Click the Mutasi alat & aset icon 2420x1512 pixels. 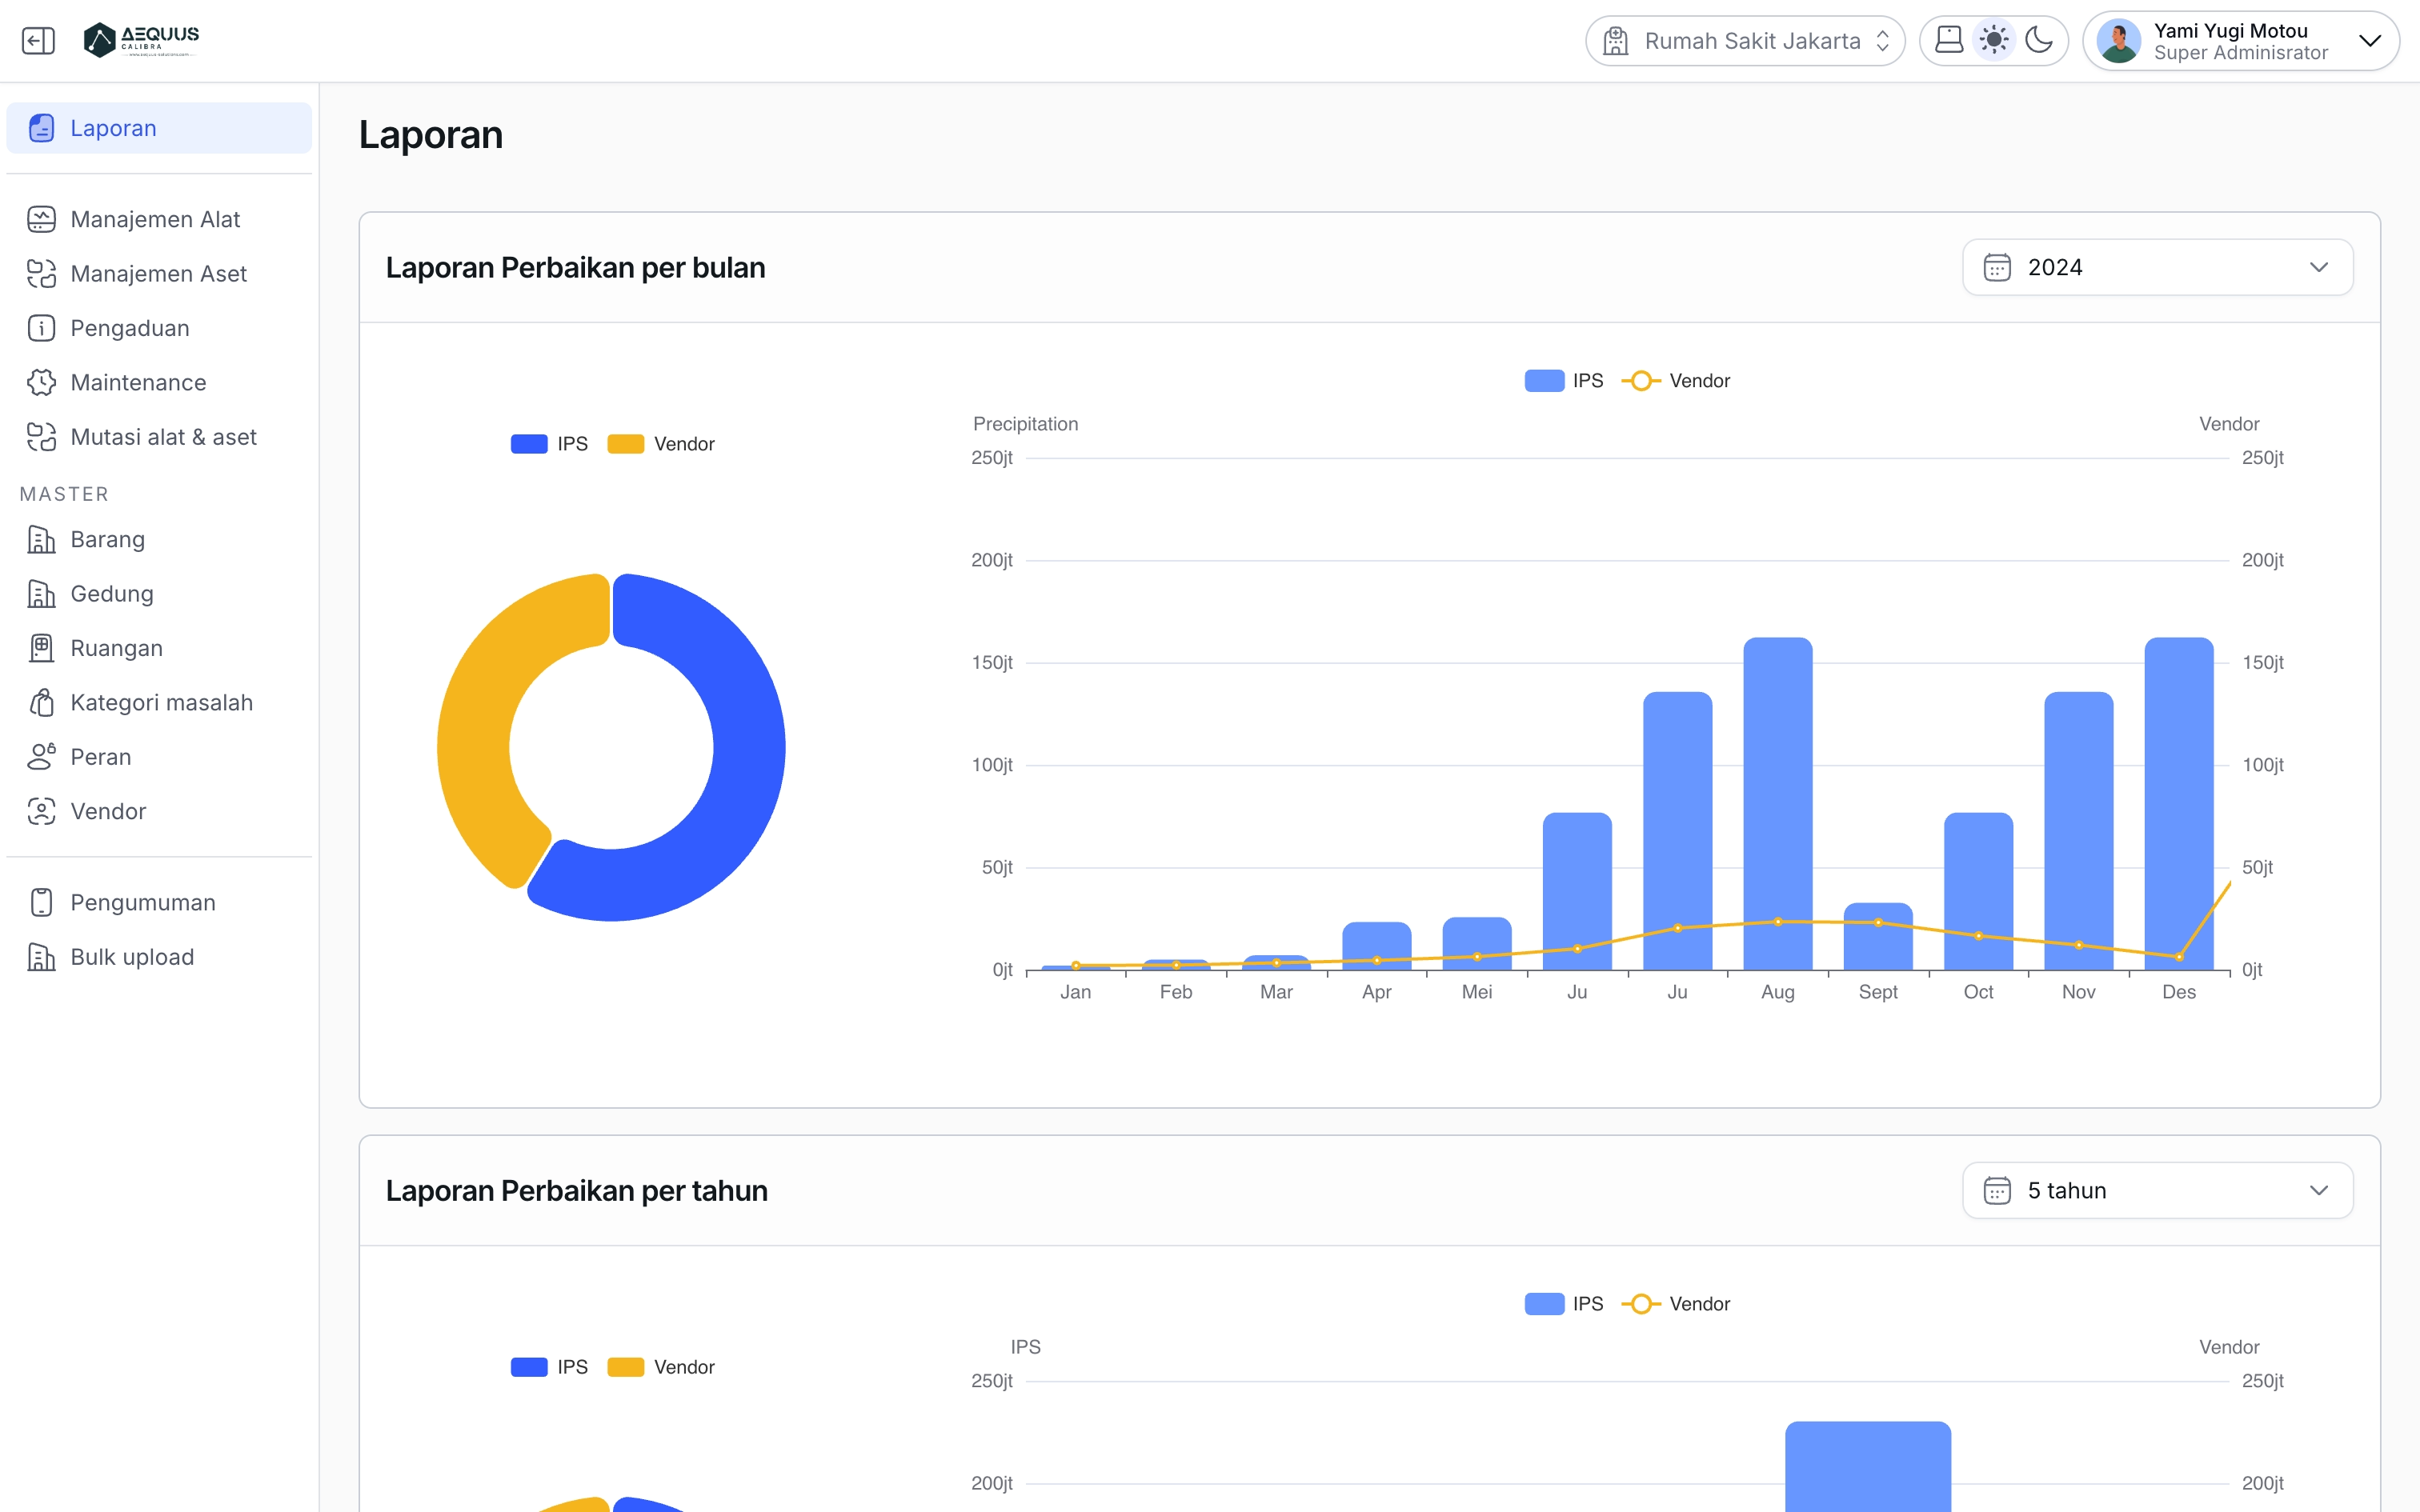(x=41, y=437)
